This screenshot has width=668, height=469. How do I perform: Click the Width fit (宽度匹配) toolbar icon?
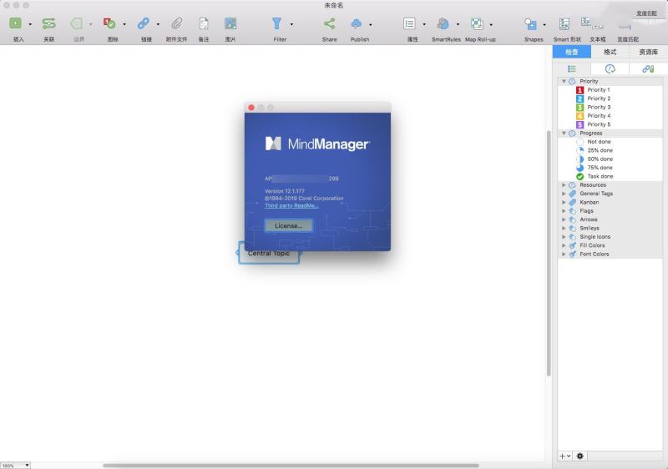pos(624,27)
